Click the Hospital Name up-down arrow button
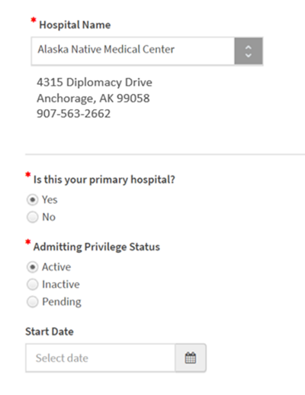This screenshot has width=305, height=395. [x=249, y=51]
